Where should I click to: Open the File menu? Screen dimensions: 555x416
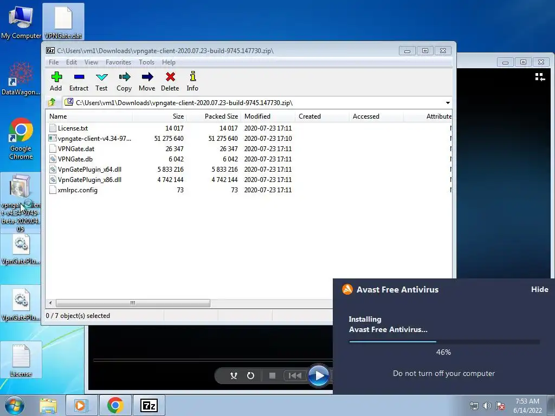point(54,62)
